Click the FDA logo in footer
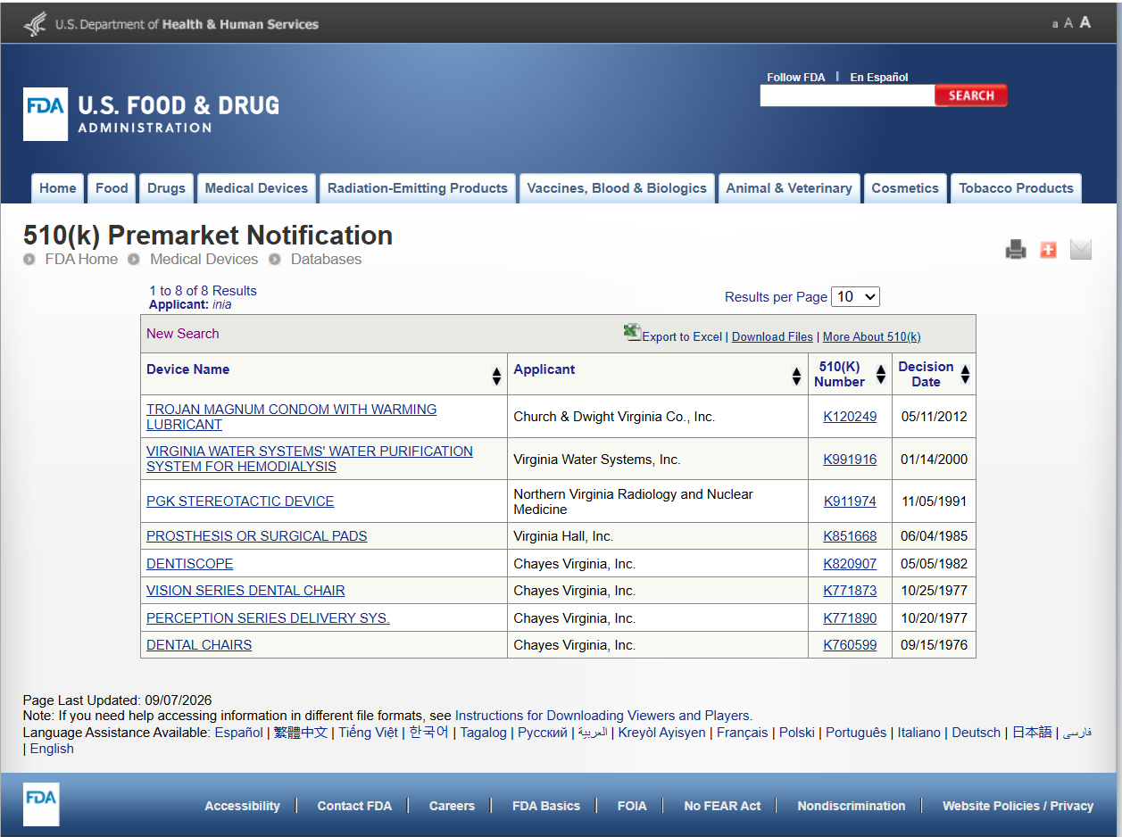The width and height of the screenshot is (1122, 837). pos(41,804)
